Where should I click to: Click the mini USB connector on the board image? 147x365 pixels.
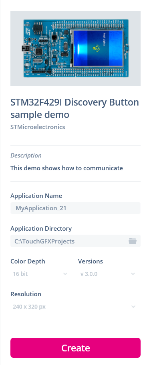pyautogui.click(x=24, y=49)
